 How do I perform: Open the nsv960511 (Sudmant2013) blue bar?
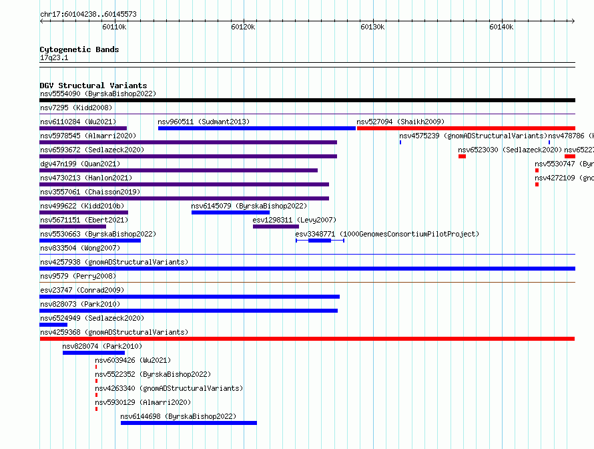(x=257, y=128)
